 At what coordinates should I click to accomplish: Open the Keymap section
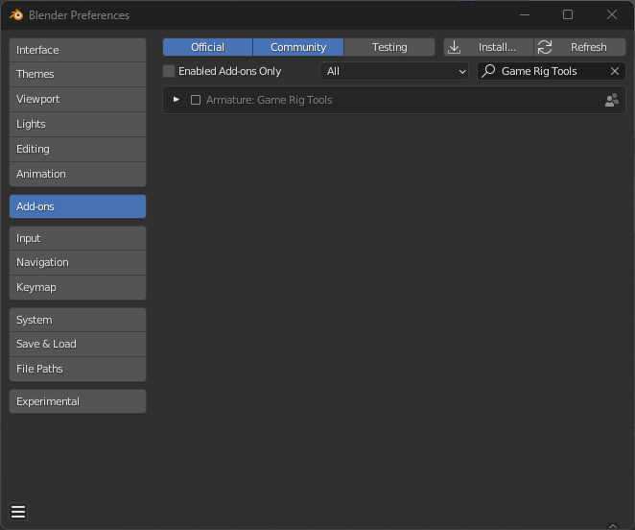tap(78, 287)
